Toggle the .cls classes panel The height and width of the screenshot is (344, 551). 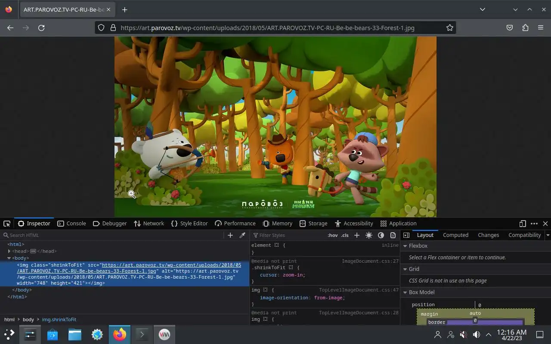coord(345,235)
